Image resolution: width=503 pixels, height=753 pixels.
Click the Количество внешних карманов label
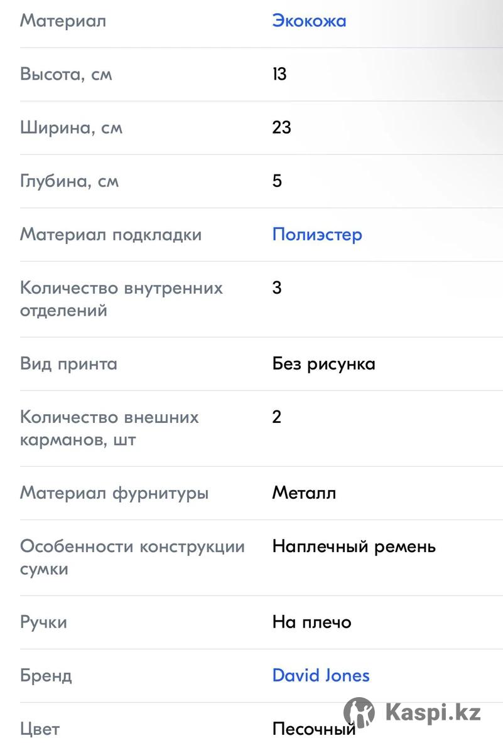[x=109, y=429]
